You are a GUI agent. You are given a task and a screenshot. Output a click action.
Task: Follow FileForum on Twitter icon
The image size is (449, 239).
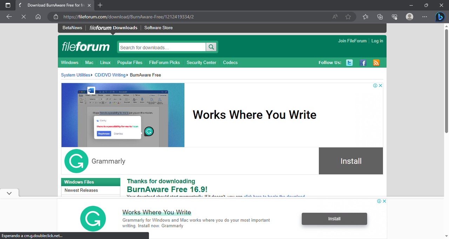coord(349,63)
